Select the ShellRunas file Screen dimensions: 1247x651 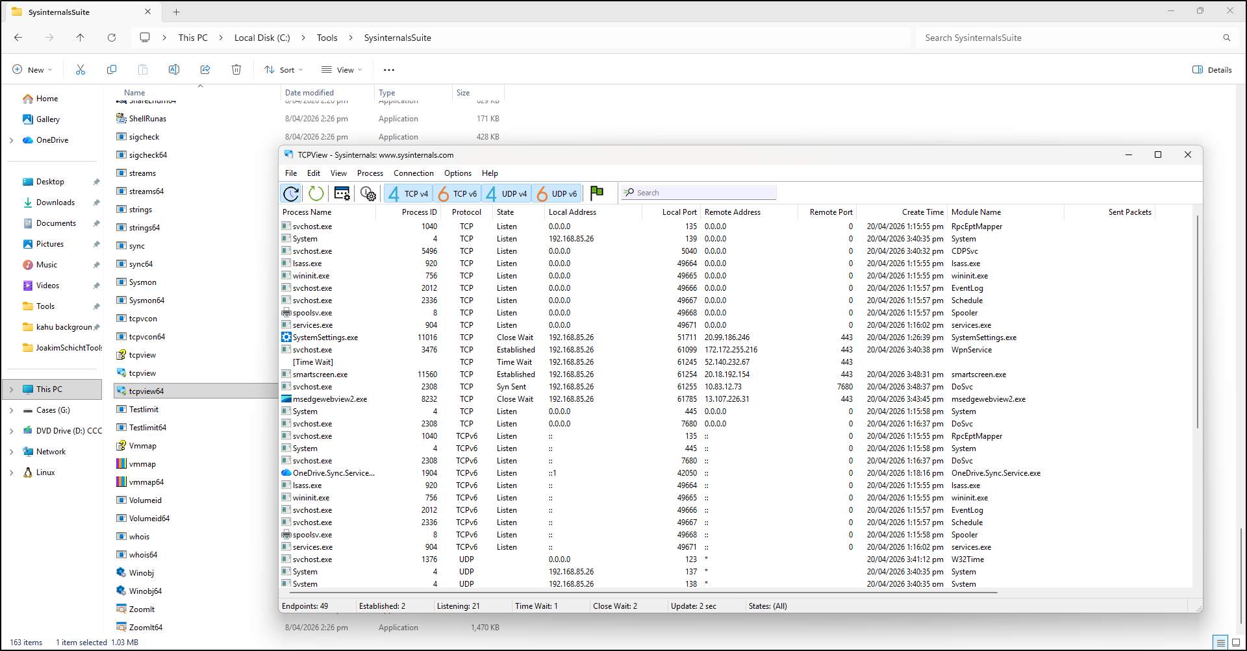(147, 119)
